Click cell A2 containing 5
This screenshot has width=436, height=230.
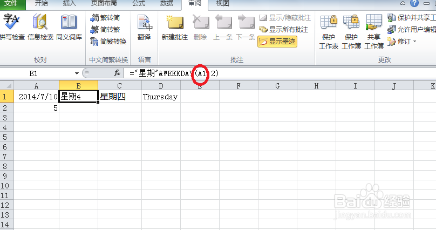pos(37,107)
